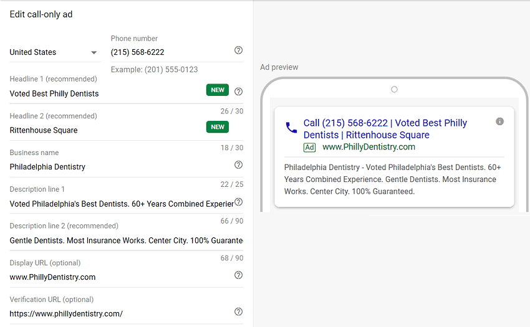The height and width of the screenshot is (327, 530).
Task: Click NEW badge beside Headline 2
Action: point(218,127)
